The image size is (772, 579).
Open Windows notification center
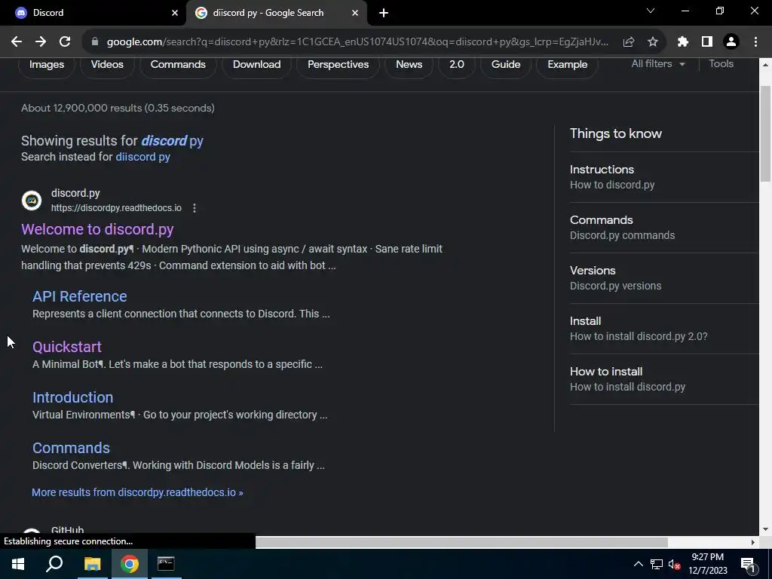click(x=748, y=564)
